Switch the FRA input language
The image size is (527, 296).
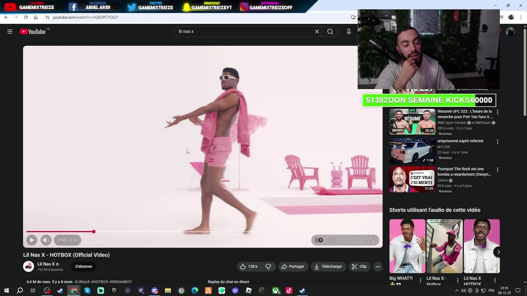click(x=491, y=291)
